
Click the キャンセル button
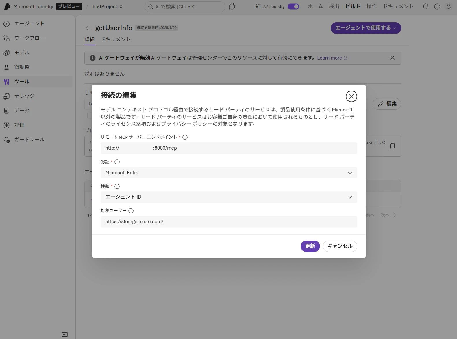tap(340, 246)
